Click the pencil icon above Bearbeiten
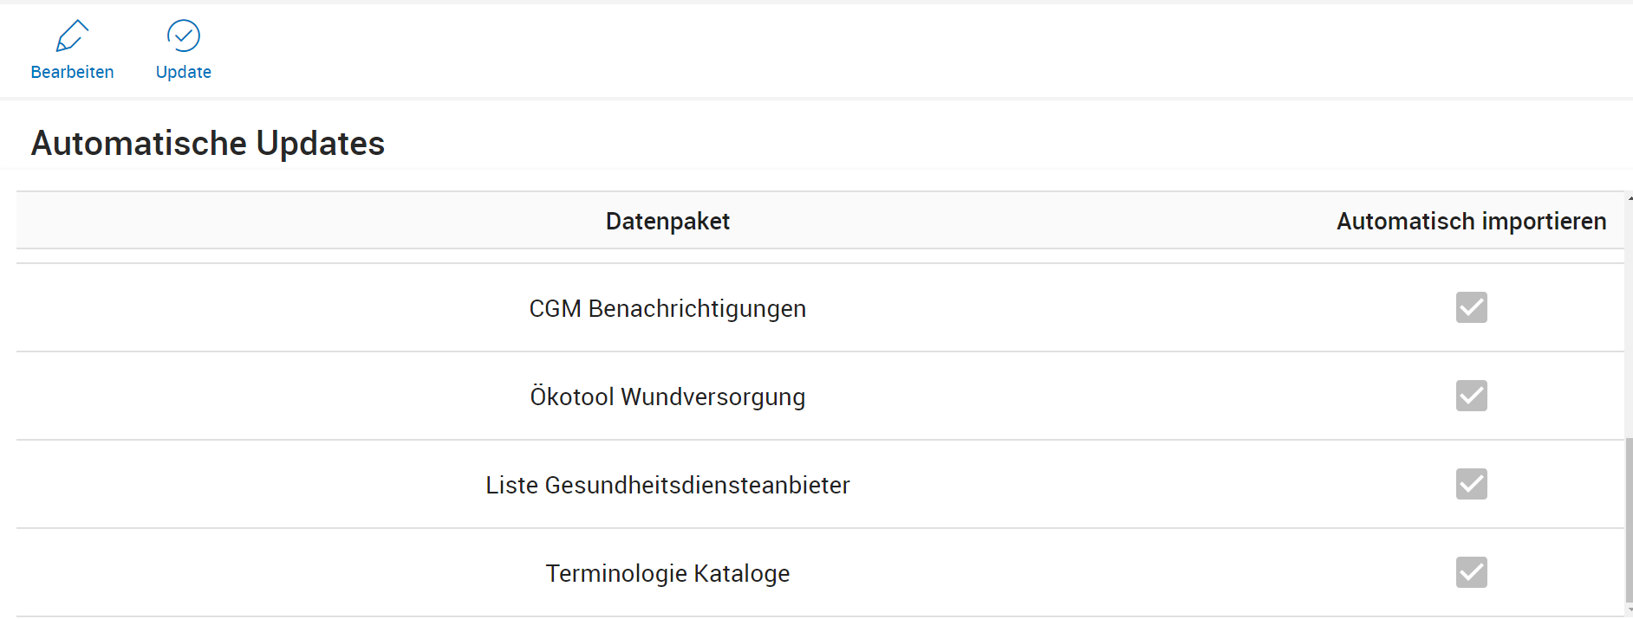The width and height of the screenshot is (1633, 619). (x=72, y=36)
